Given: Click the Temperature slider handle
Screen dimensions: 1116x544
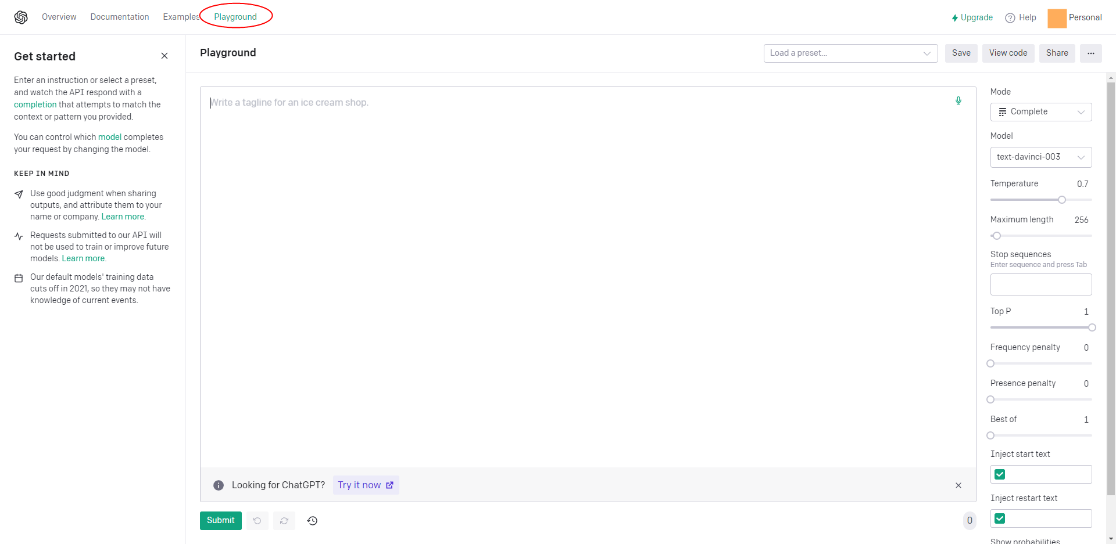Looking at the screenshot, I should pyautogui.click(x=1062, y=200).
